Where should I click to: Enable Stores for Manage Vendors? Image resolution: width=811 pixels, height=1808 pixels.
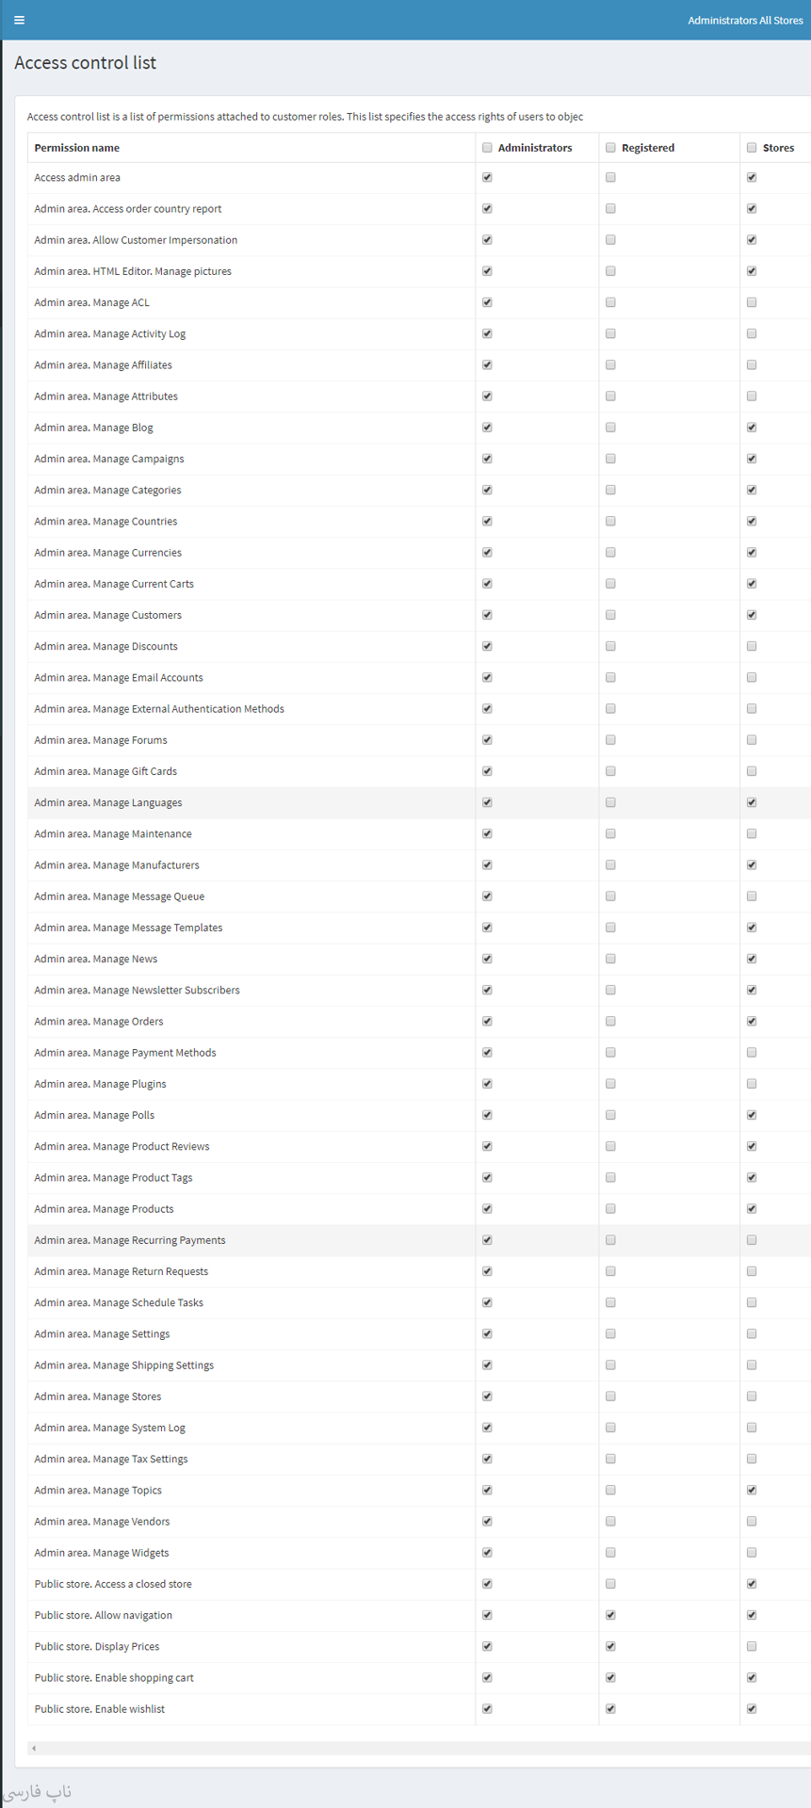[752, 1522]
